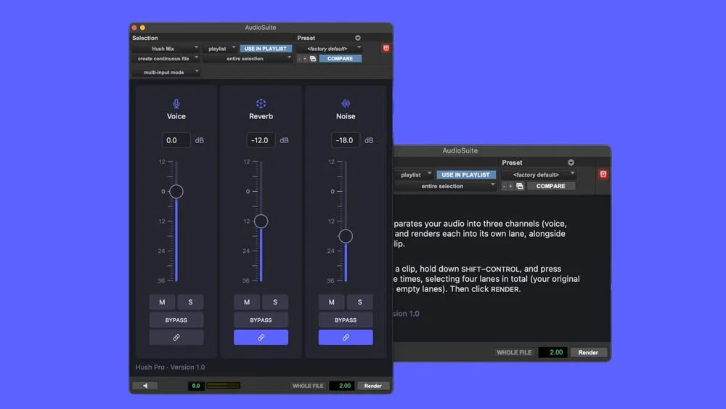Solo the Reverb channel
The width and height of the screenshot is (726, 409).
tap(275, 302)
